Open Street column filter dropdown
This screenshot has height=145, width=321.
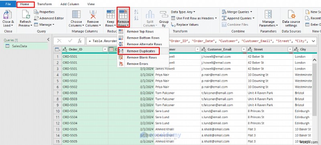[290, 49]
